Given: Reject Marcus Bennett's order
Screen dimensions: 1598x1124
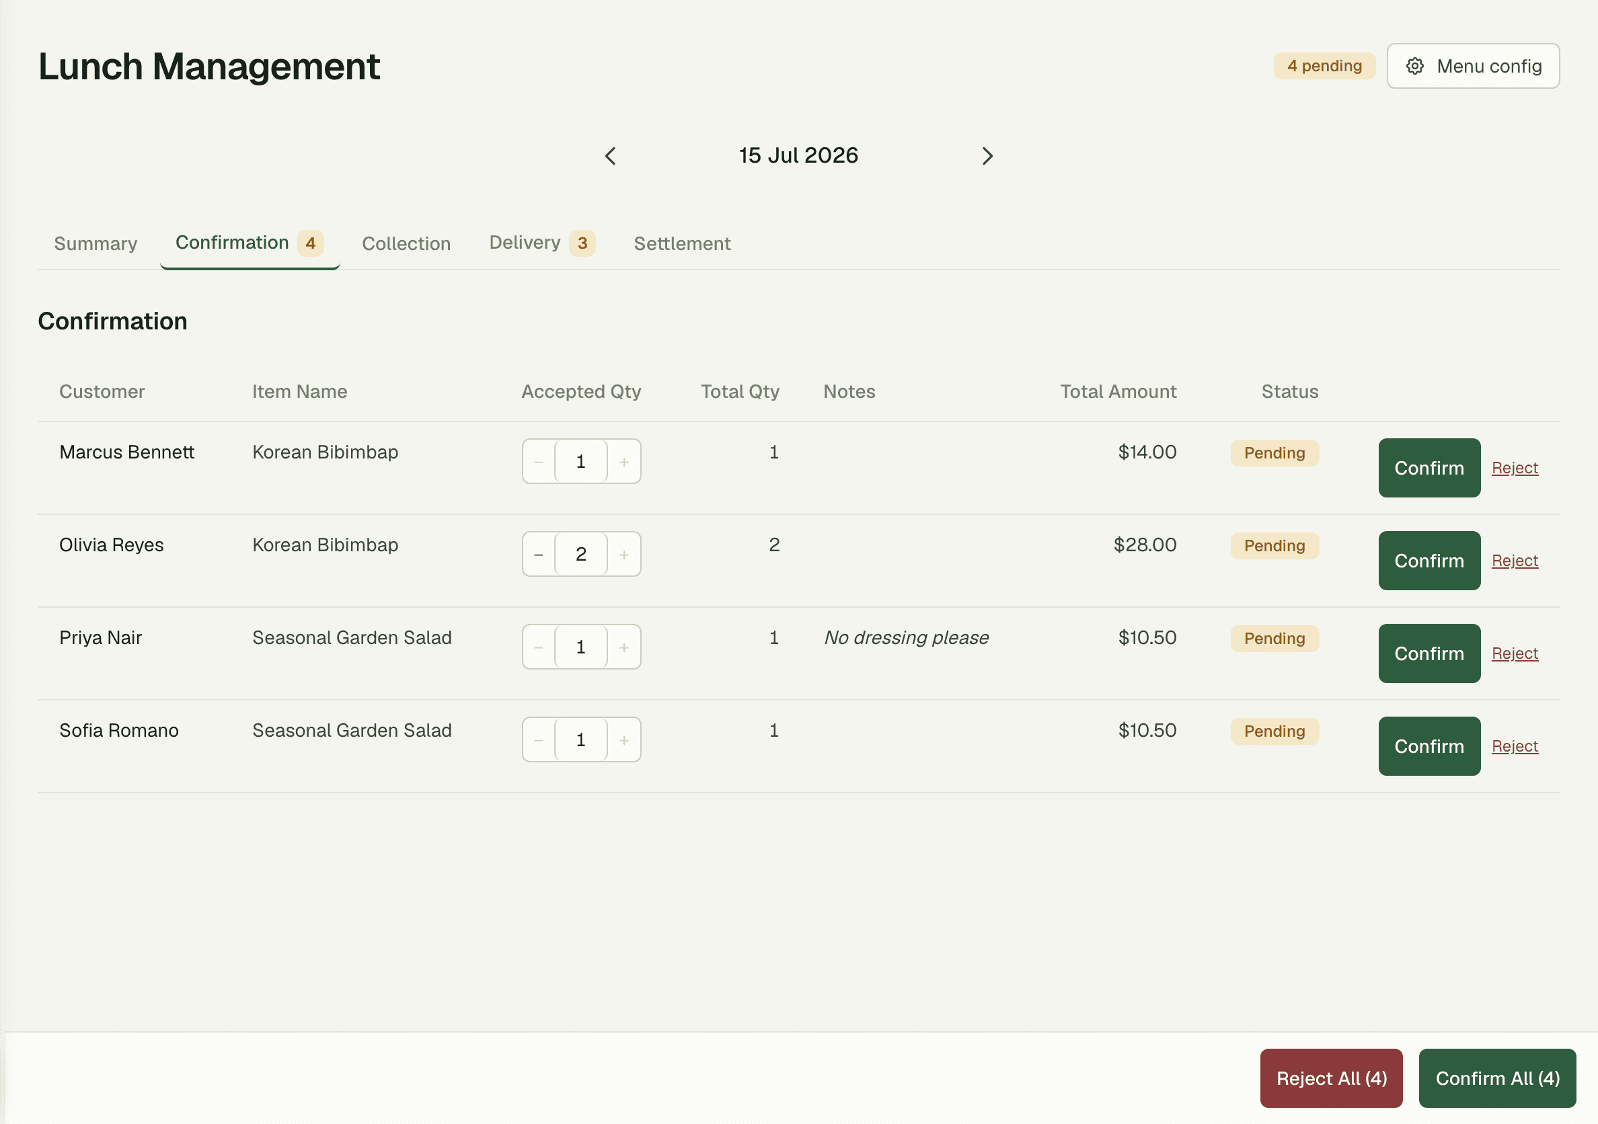Looking at the screenshot, I should (1515, 468).
